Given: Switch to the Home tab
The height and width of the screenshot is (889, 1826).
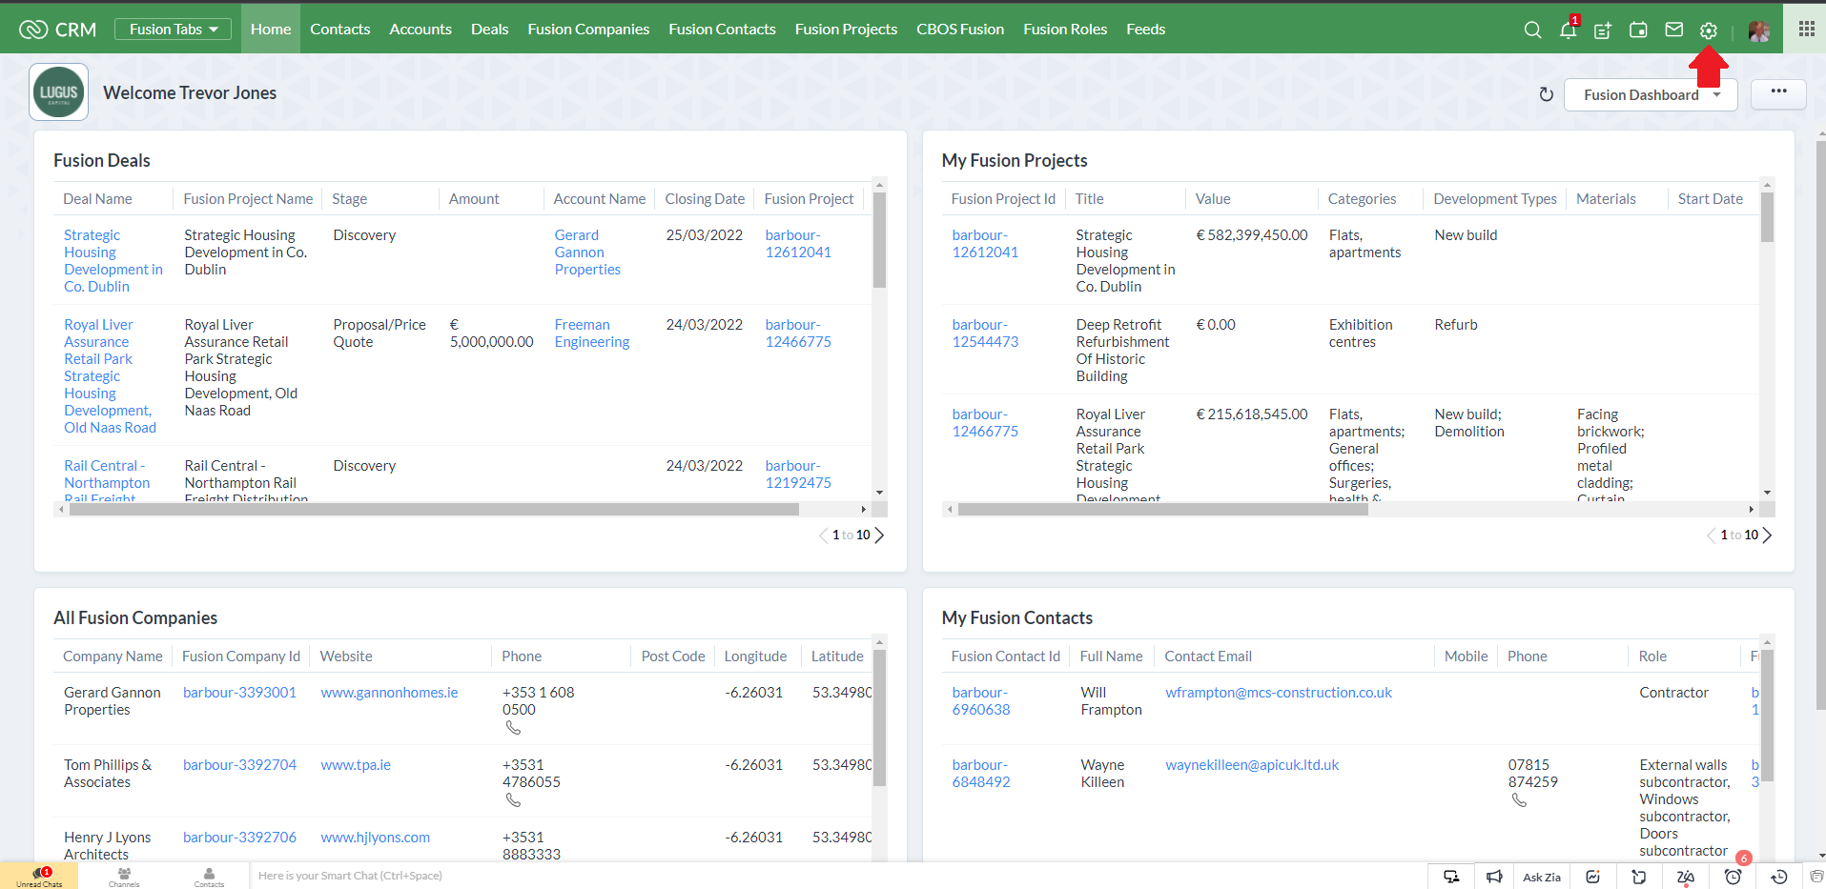Looking at the screenshot, I should tap(271, 30).
